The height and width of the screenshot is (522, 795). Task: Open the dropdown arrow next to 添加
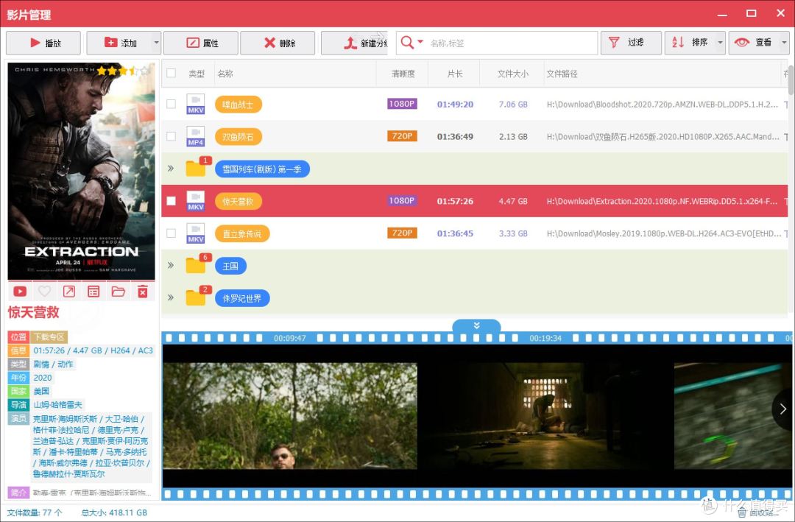(156, 43)
